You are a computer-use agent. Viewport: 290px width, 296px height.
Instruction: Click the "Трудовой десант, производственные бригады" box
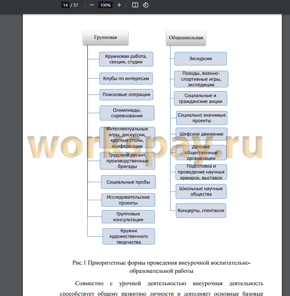[127, 161]
